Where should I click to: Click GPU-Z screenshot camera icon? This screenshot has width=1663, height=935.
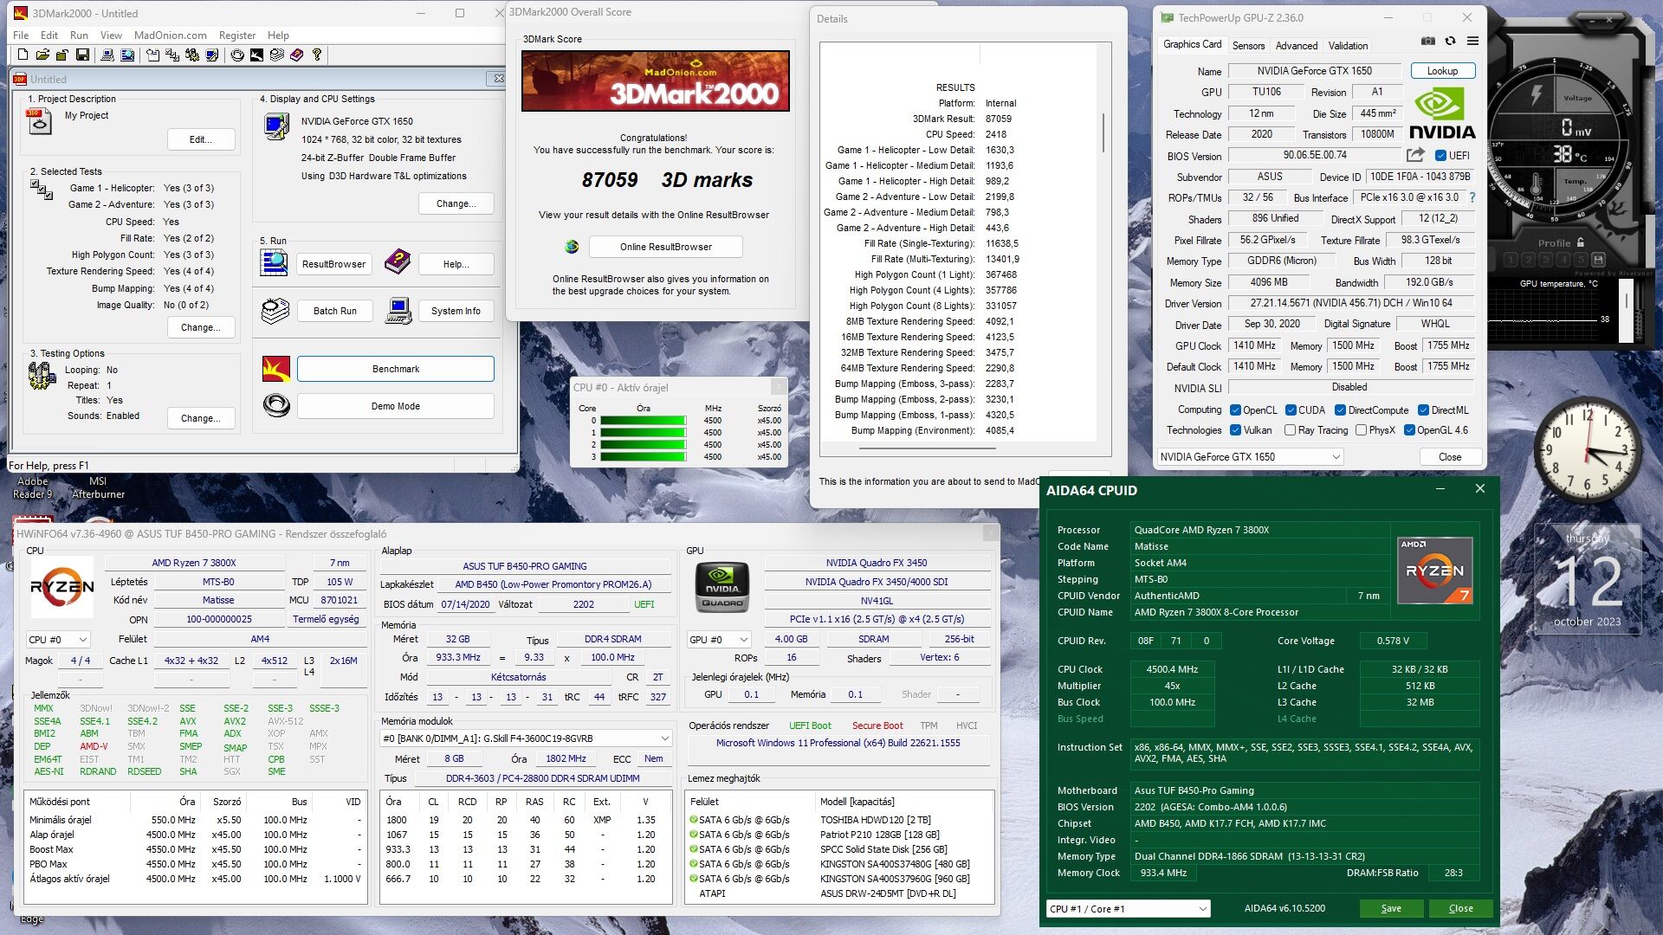tap(1428, 41)
